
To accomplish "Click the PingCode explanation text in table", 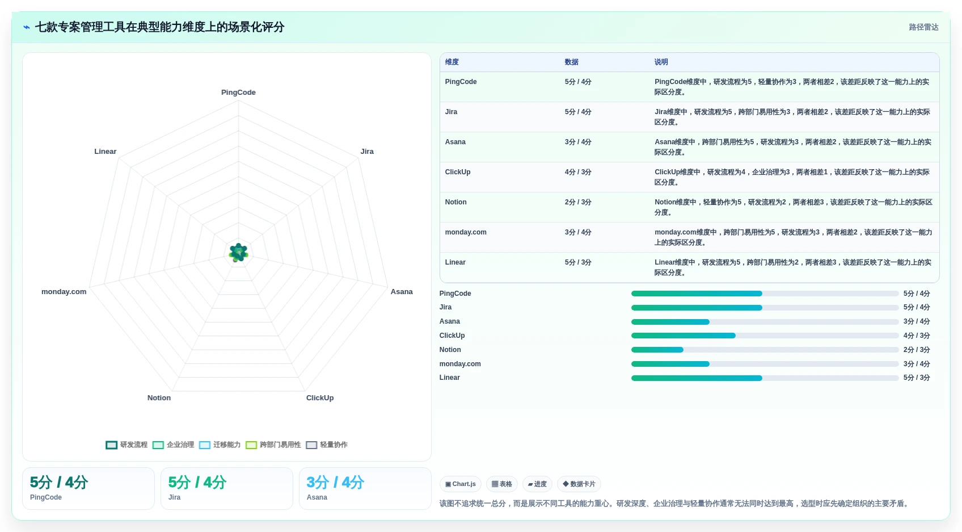I will [792, 87].
